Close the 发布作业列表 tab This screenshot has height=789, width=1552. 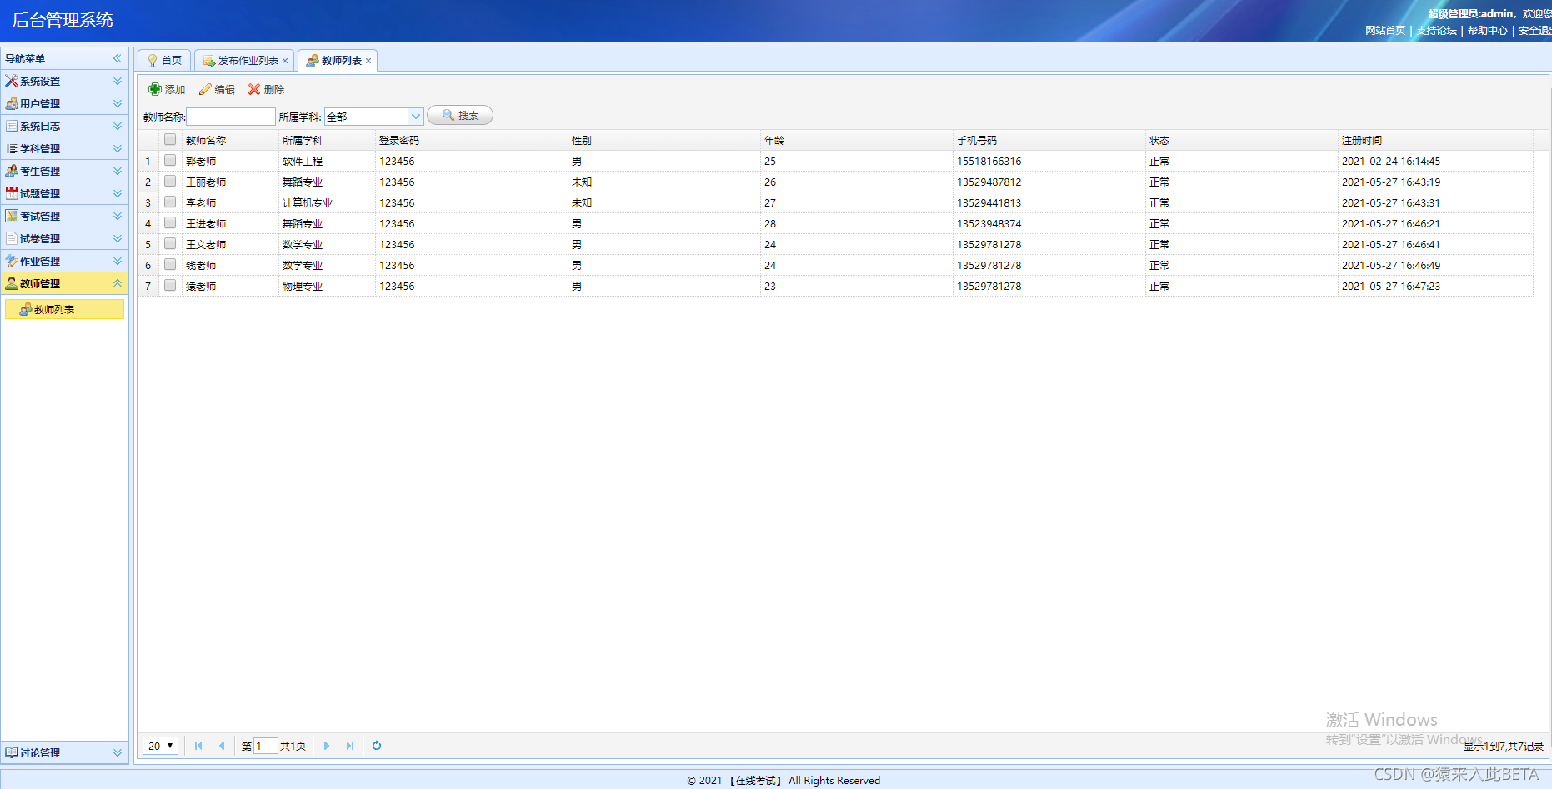pos(285,61)
